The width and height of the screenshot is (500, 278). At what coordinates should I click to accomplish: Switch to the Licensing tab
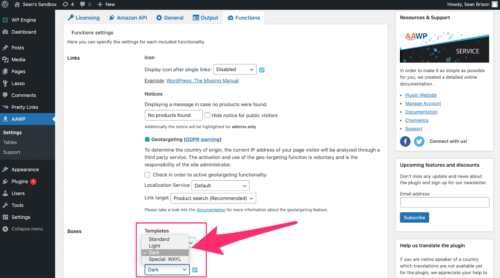coord(84,18)
